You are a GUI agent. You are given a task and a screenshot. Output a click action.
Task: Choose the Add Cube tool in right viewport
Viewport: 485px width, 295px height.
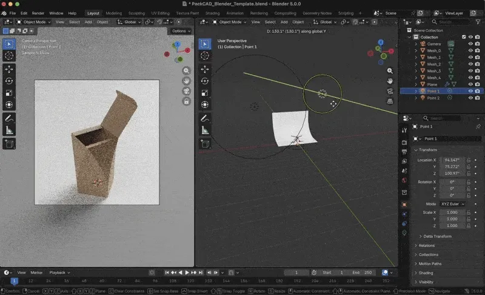pyautogui.click(x=204, y=143)
